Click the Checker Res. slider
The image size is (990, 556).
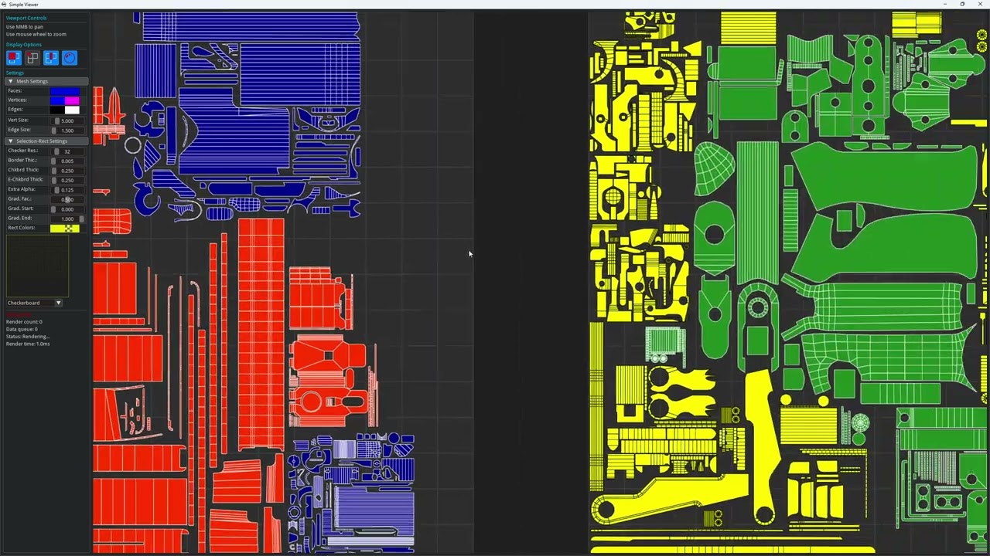pyautogui.click(x=68, y=151)
